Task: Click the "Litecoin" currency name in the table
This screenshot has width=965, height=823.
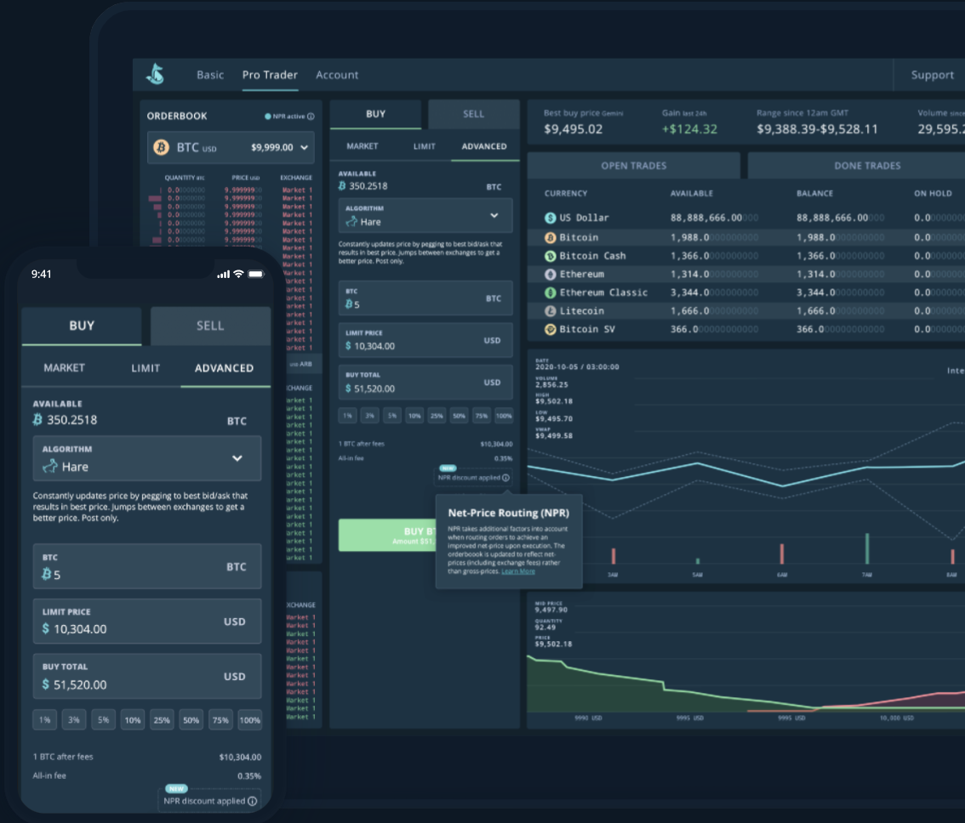Action: point(581,311)
